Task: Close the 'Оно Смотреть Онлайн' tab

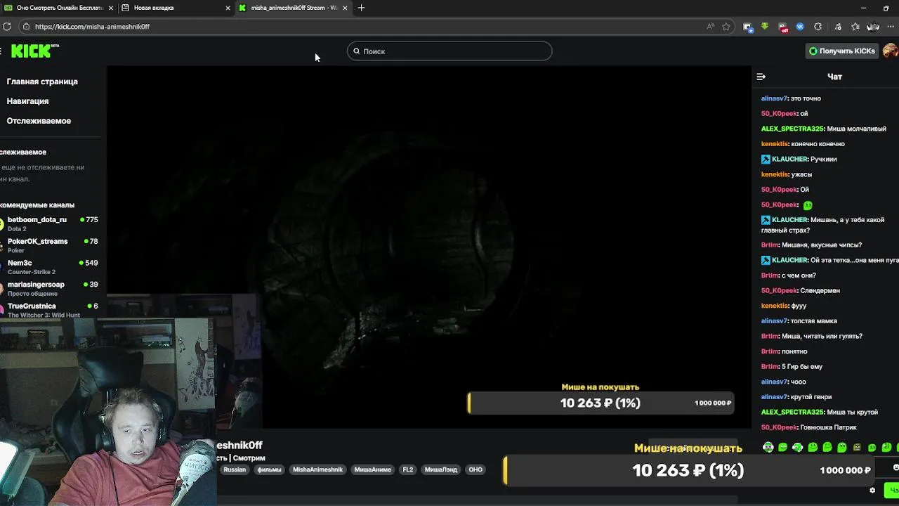Action: click(x=112, y=8)
